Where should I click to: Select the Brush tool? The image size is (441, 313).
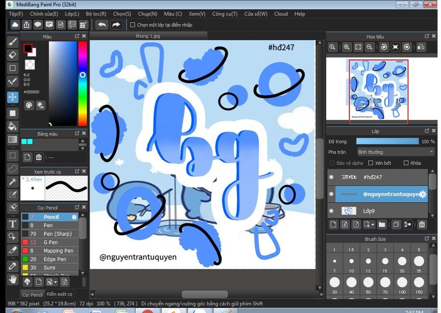click(12, 42)
